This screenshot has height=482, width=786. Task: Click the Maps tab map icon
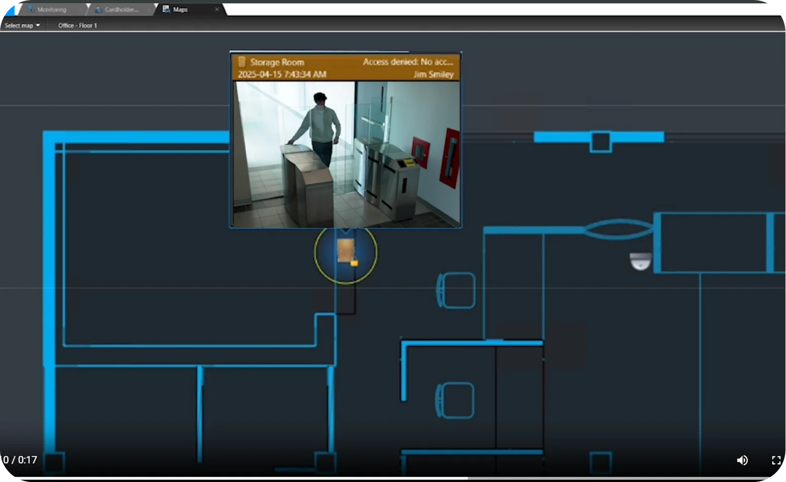(x=167, y=9)
